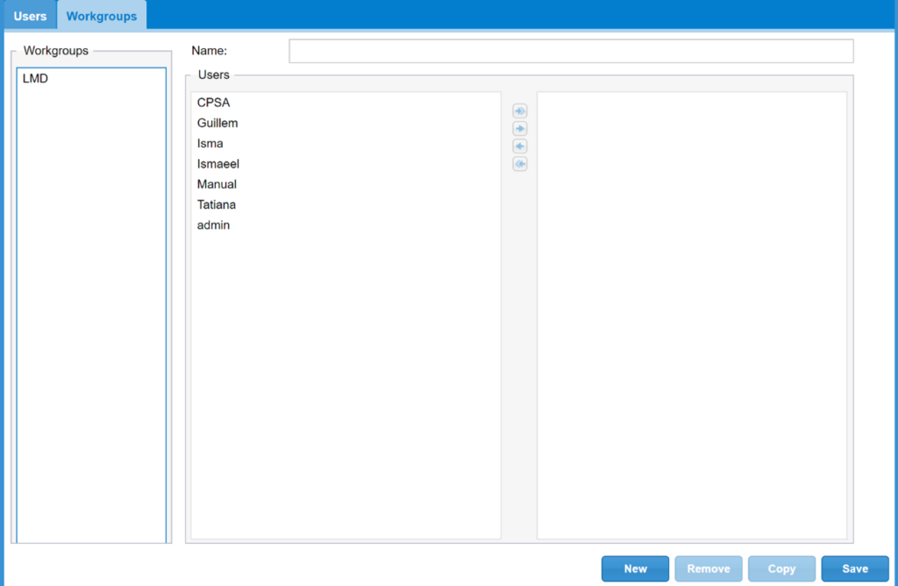Select the admin user entry
Viewport: 898px width, 586px height.
click(x=346, y=225)
